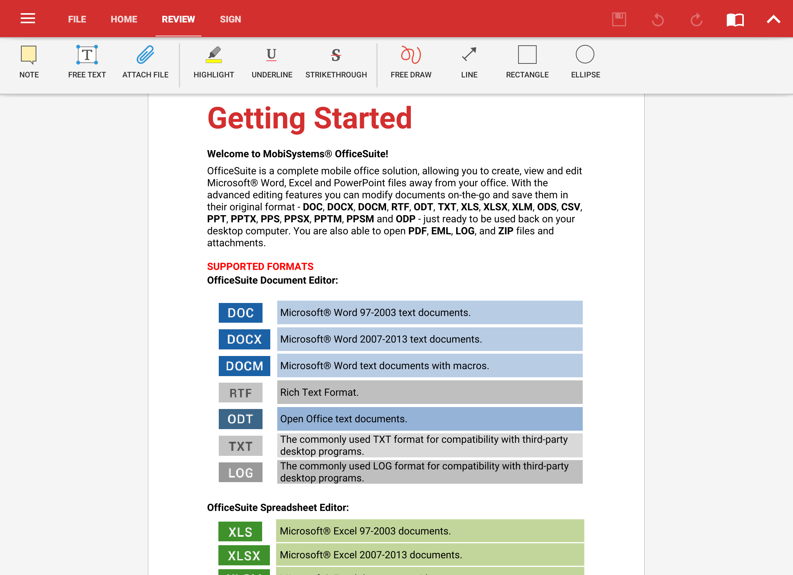This screenshot has height=575, width=793.
Task: Open the FILE menu
Action: (76, 19)
